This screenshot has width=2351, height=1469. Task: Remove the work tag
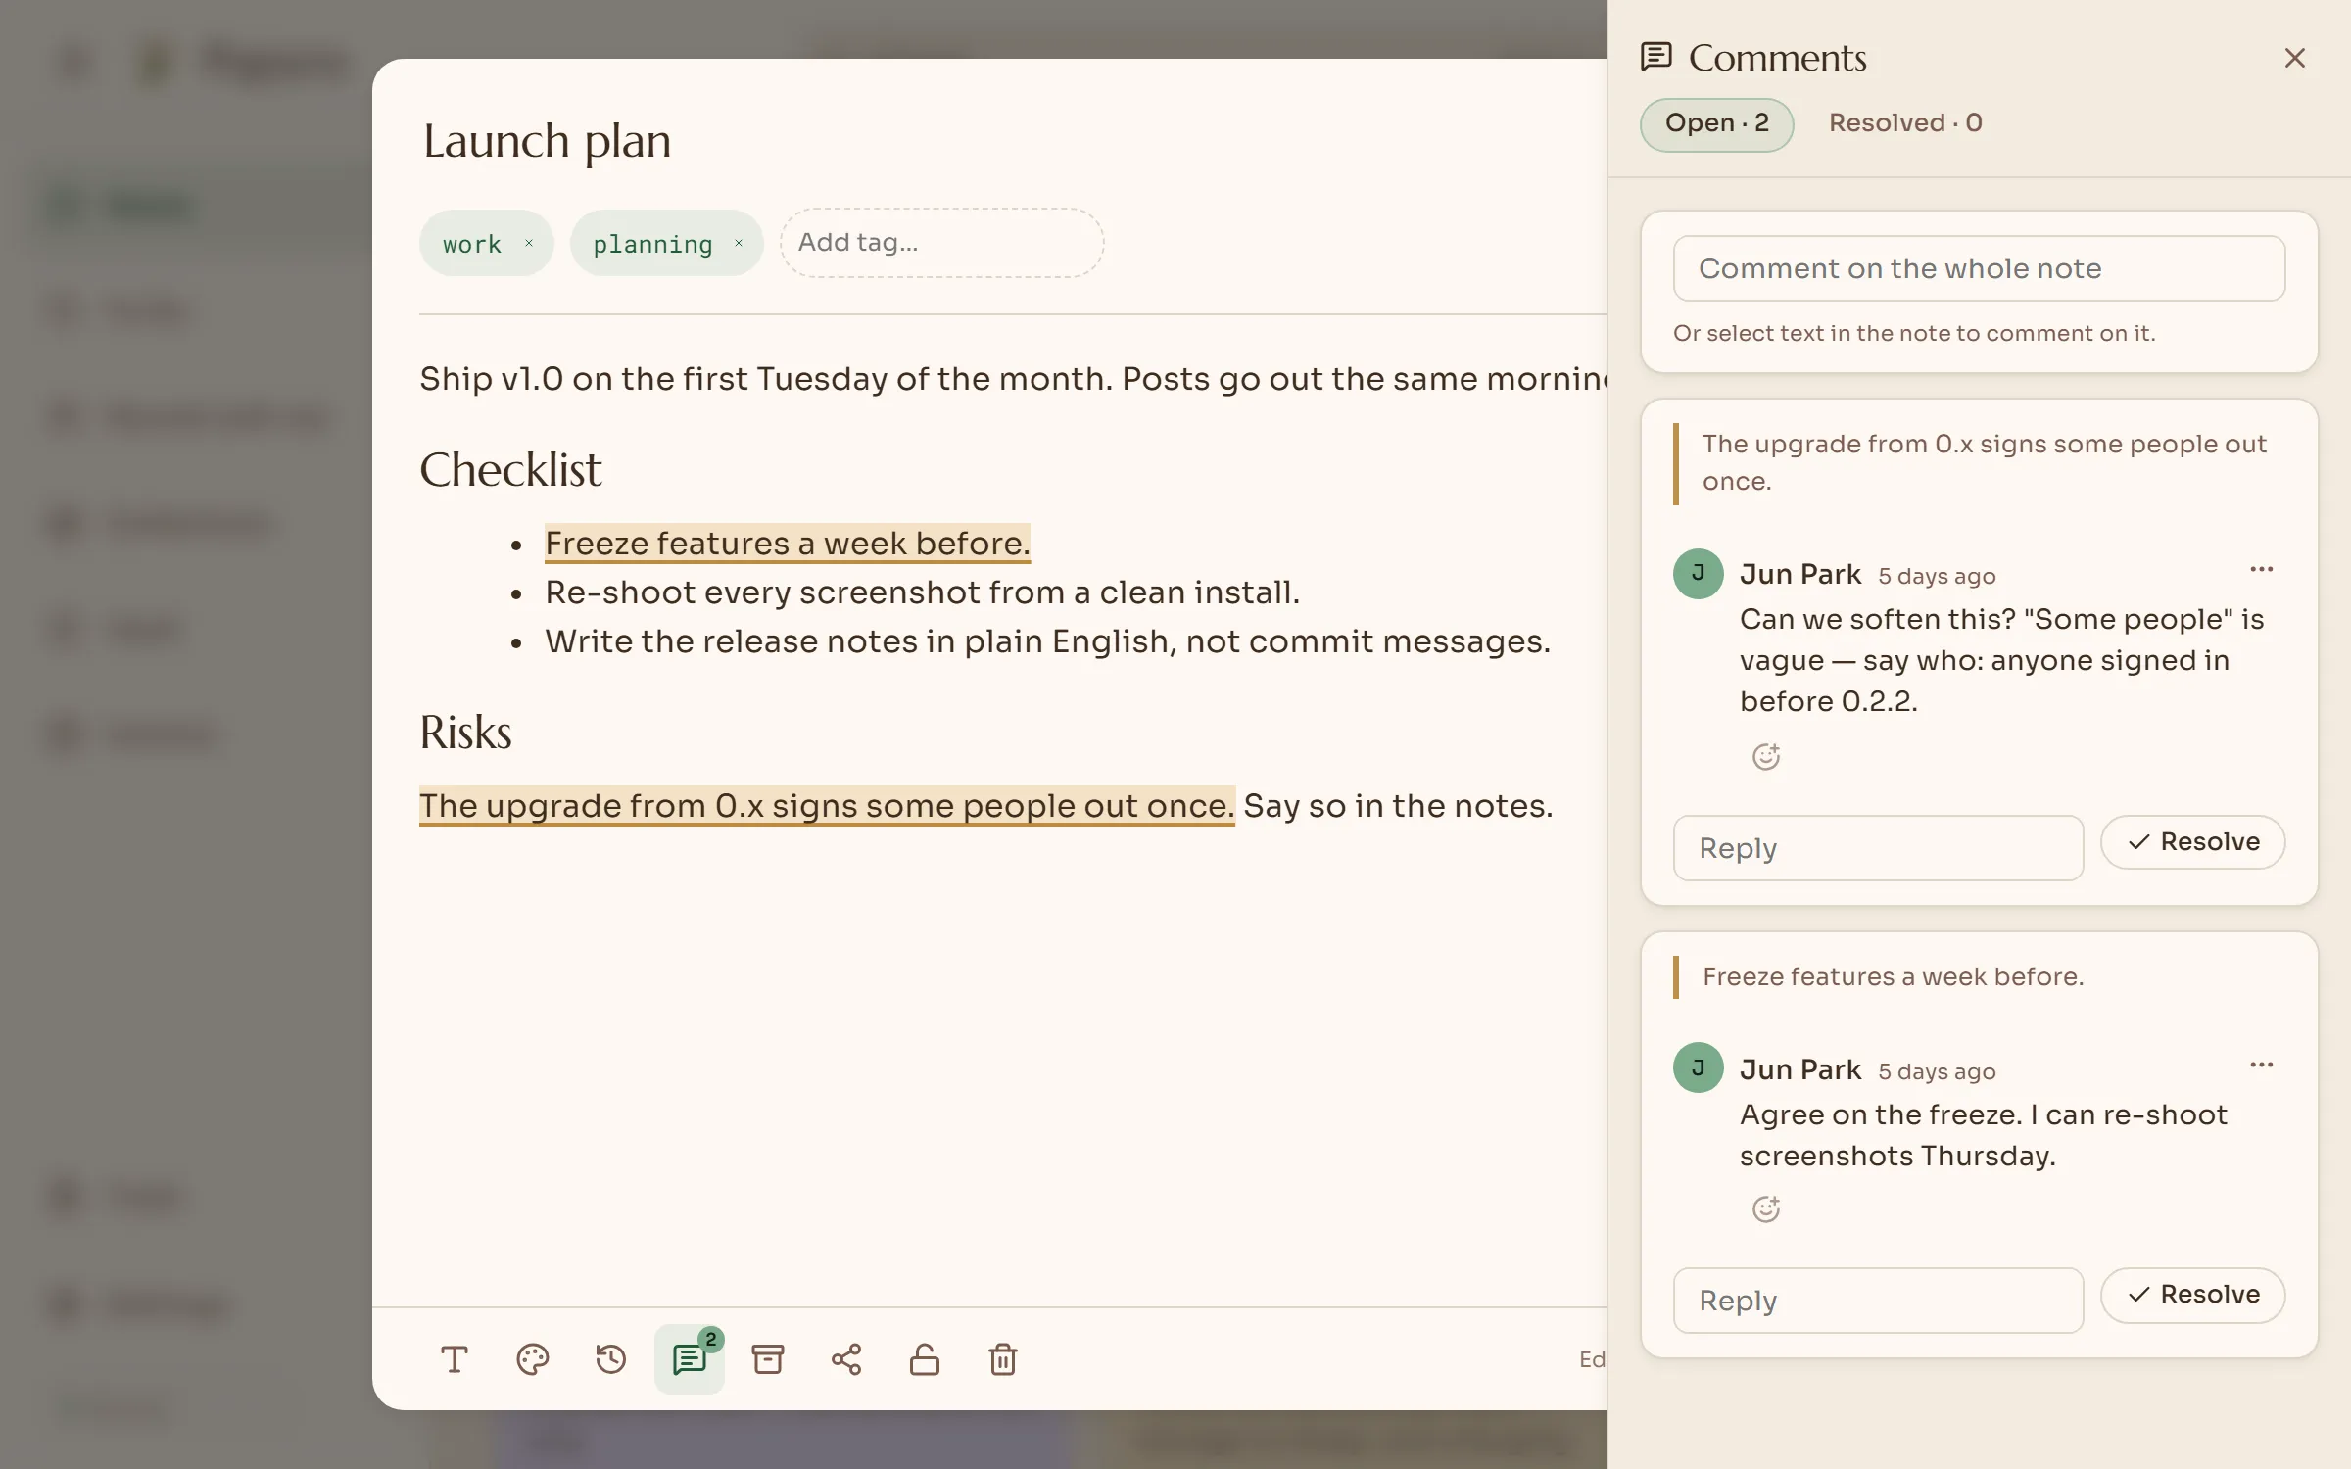[529, 243]
